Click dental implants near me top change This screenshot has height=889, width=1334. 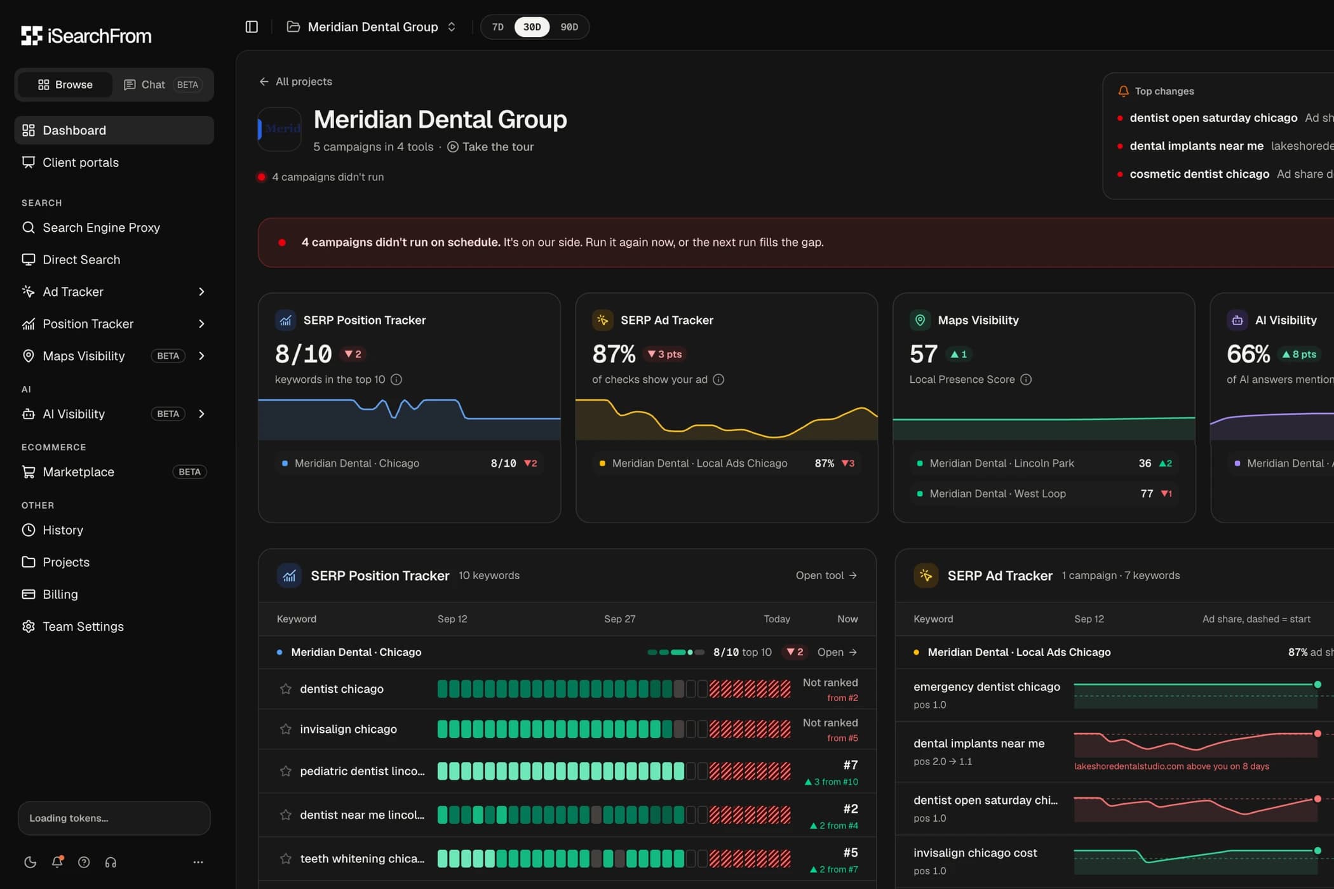pyautogui.click(x=1197, y=145)
